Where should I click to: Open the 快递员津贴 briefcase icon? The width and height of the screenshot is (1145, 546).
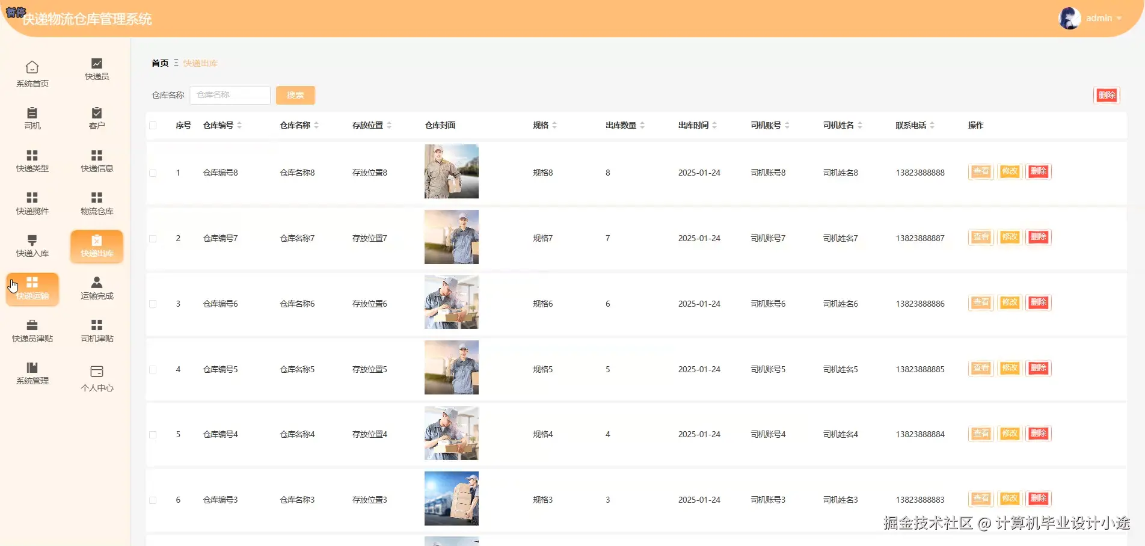click(32, 325)
